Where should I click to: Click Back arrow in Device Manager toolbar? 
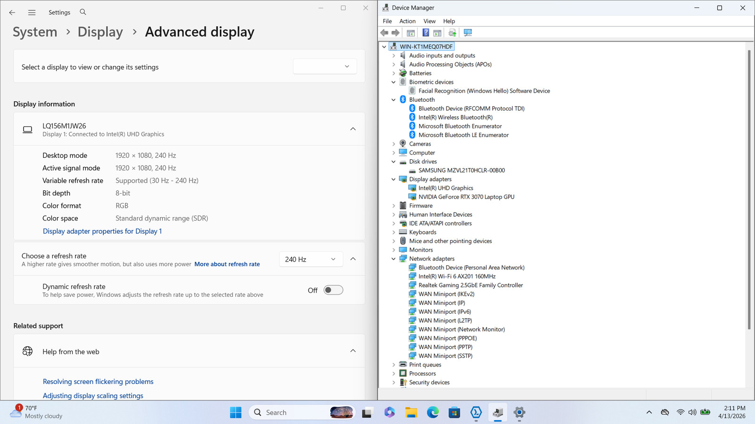[385, 33]
